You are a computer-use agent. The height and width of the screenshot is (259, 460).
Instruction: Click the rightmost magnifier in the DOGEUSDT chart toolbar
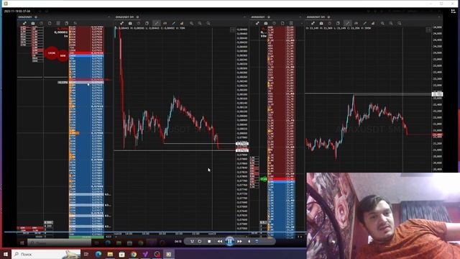(208, 23)
